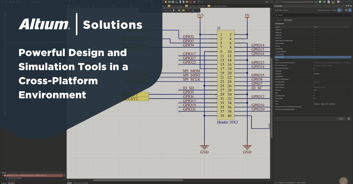Toggle the first highlighted selection filter button
Screen dimensions: 353x184
click(346, 10)
